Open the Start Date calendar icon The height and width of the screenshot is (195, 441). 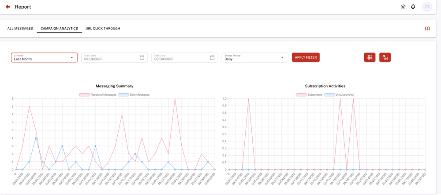(x=142, y=58)
